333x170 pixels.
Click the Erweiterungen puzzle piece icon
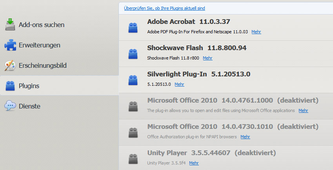tap(10, 45)
